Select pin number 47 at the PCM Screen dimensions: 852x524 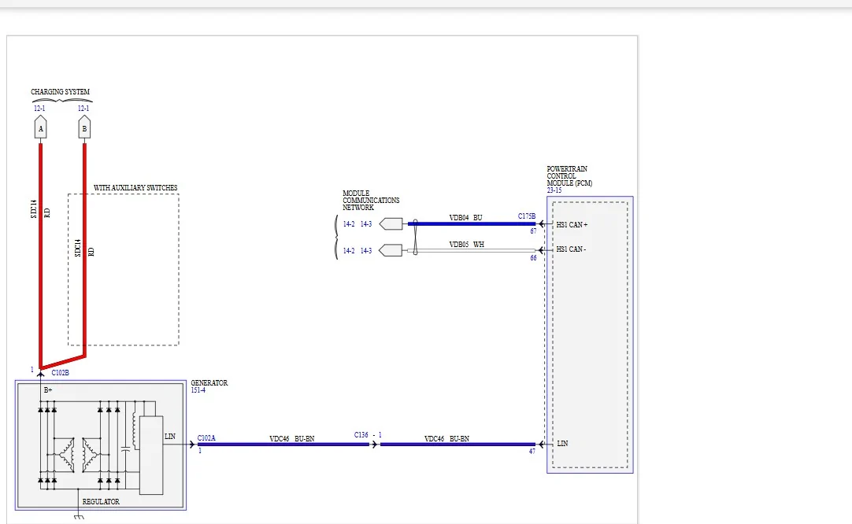532,452
